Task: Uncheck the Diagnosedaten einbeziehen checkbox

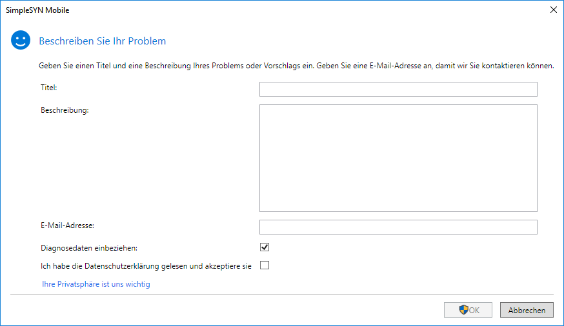Action: 265,247
